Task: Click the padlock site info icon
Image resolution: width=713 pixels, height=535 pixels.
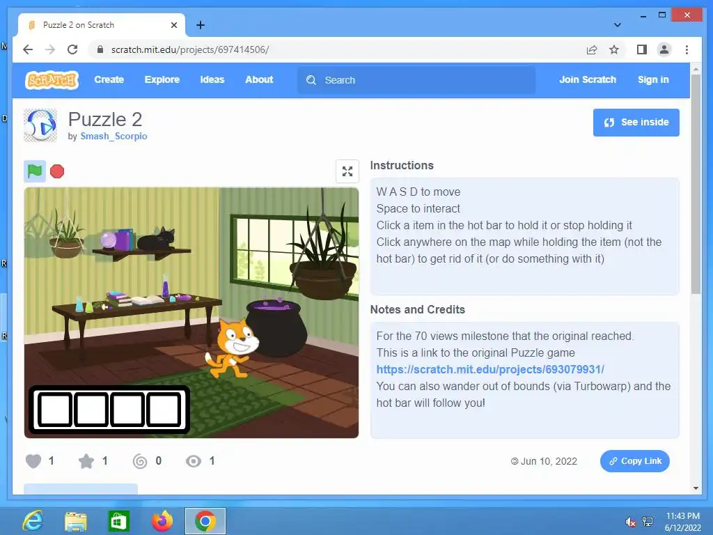Action: point(100,49)
